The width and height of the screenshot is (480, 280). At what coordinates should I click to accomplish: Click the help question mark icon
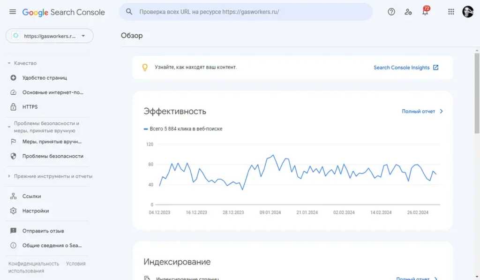tap(391, 12)
